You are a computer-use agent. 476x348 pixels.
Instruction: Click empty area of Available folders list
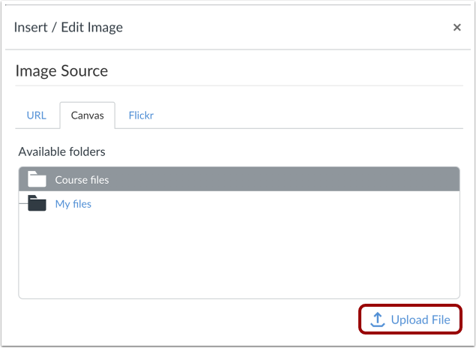point(239,255)
